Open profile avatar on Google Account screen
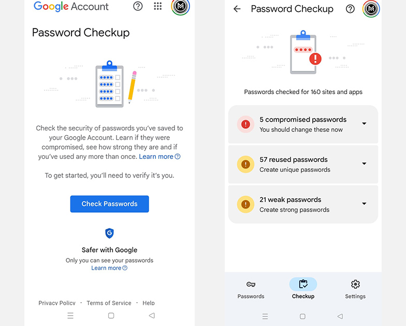 pos(180,6)
